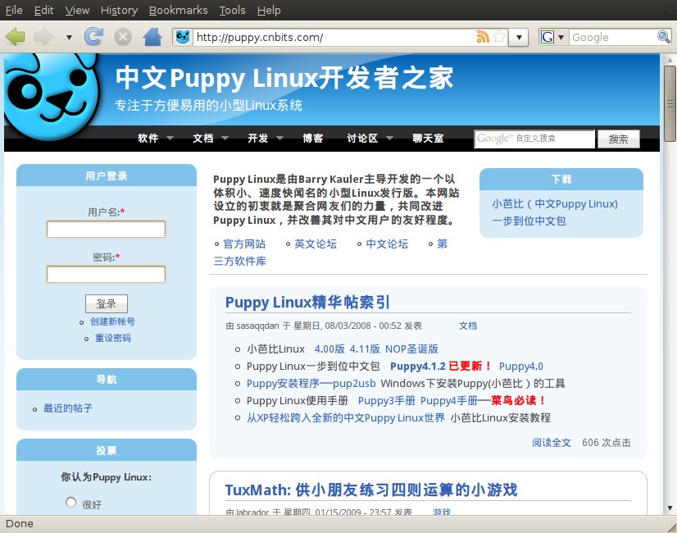Open the 三方软件库 link
The height and width of the screenshot is (533, 677).
pos(239,261)
